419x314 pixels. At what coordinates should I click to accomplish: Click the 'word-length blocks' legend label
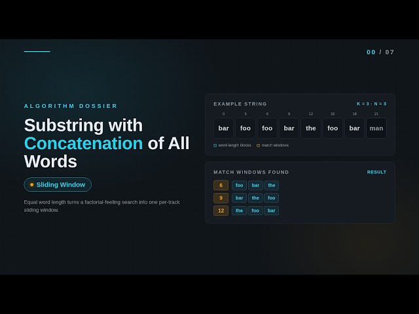[x=234, y=145]
